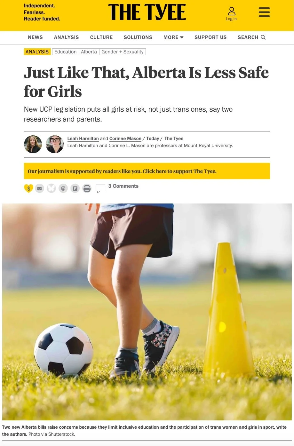Click The Tyee logo header
Viewport: 294px width, 446px height.
[147, 12]
